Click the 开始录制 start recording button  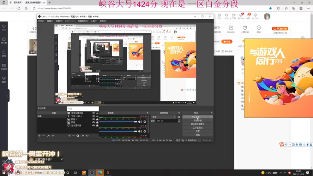pyautogui.click(x=198, y=120)
